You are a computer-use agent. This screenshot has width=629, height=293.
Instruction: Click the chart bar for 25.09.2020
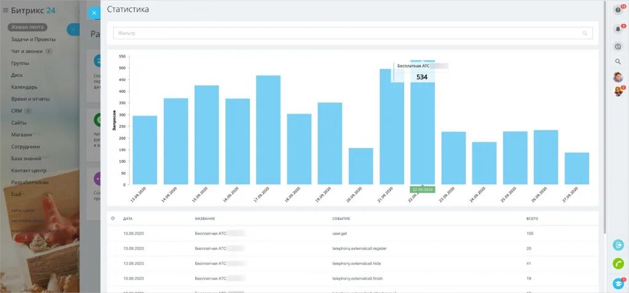(x=515, y=158)
